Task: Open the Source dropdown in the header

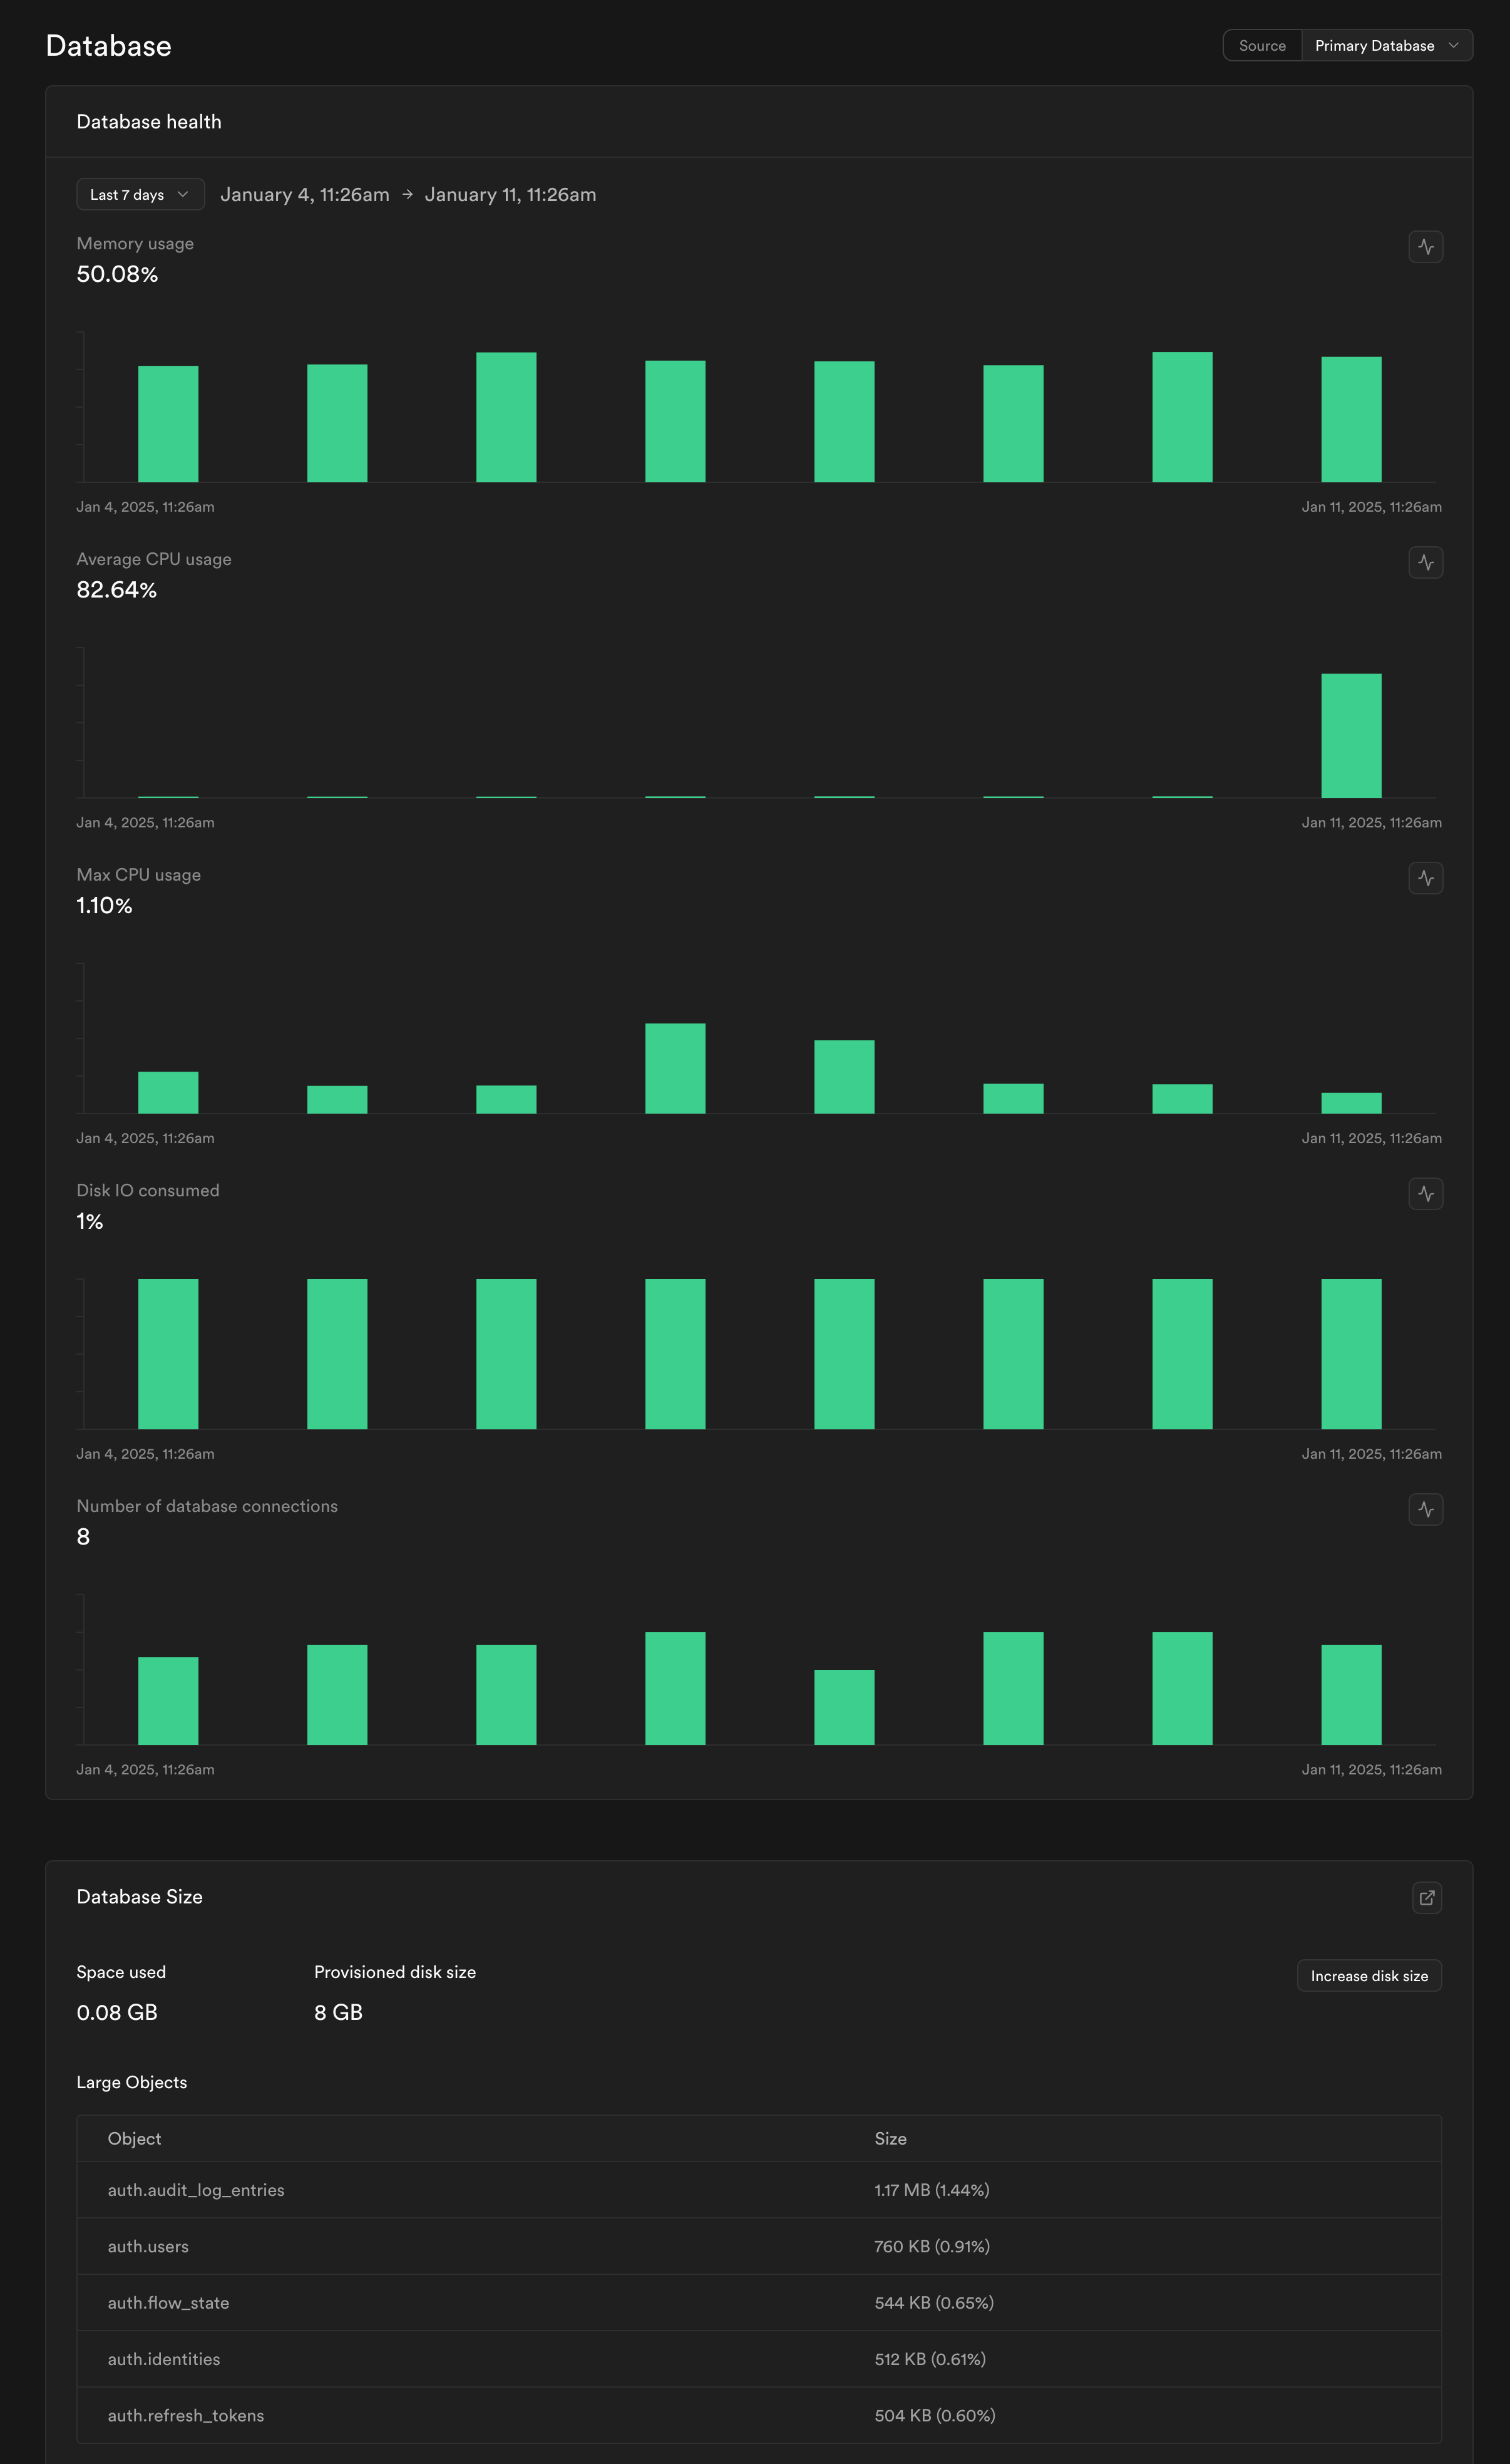Action: tap(1262, 45)
